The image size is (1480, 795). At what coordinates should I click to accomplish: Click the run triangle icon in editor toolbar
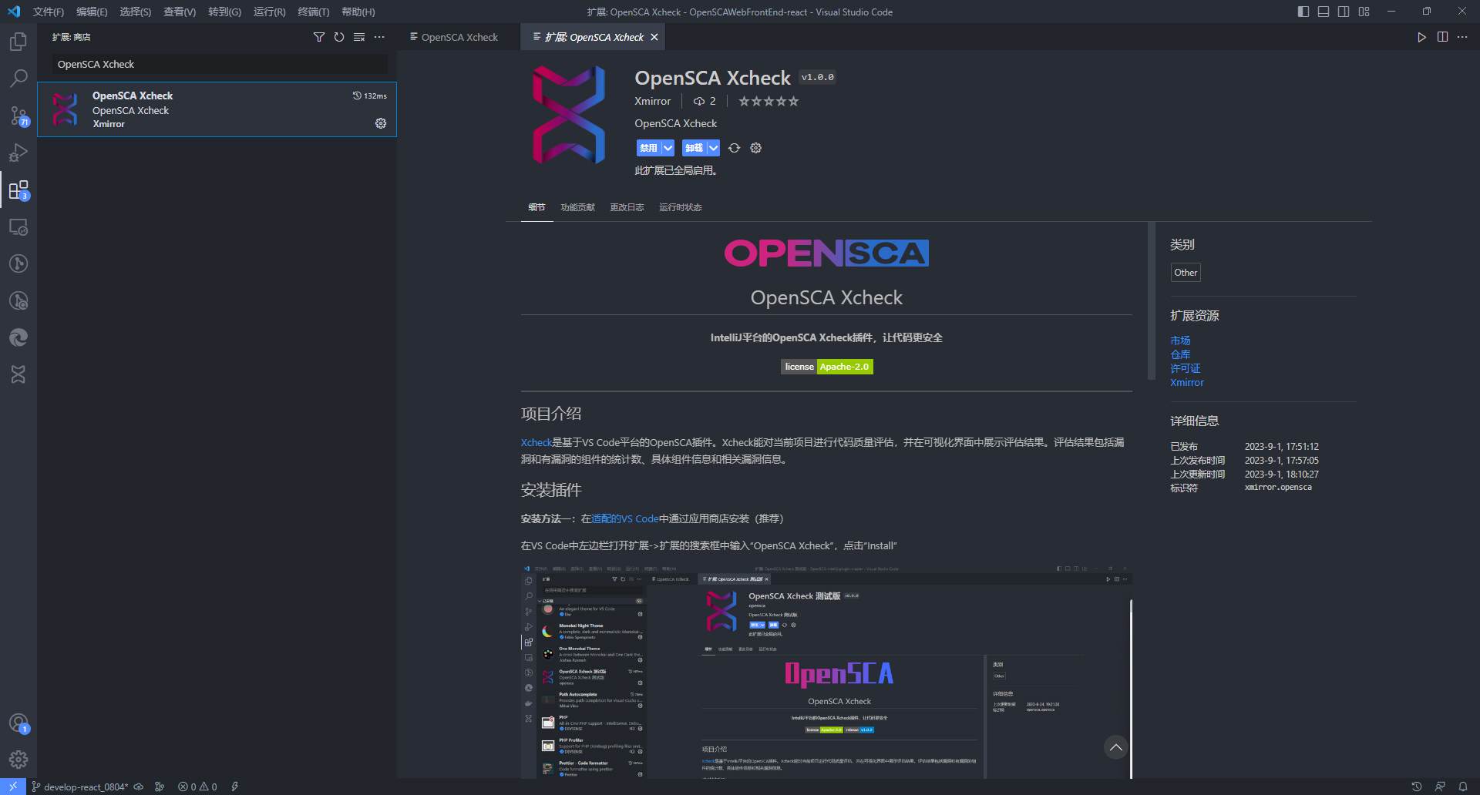click(x=1421, y=37)
